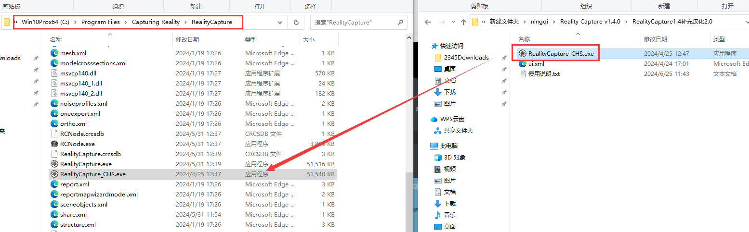Select RCNode.exe application icon

[54, 144]
